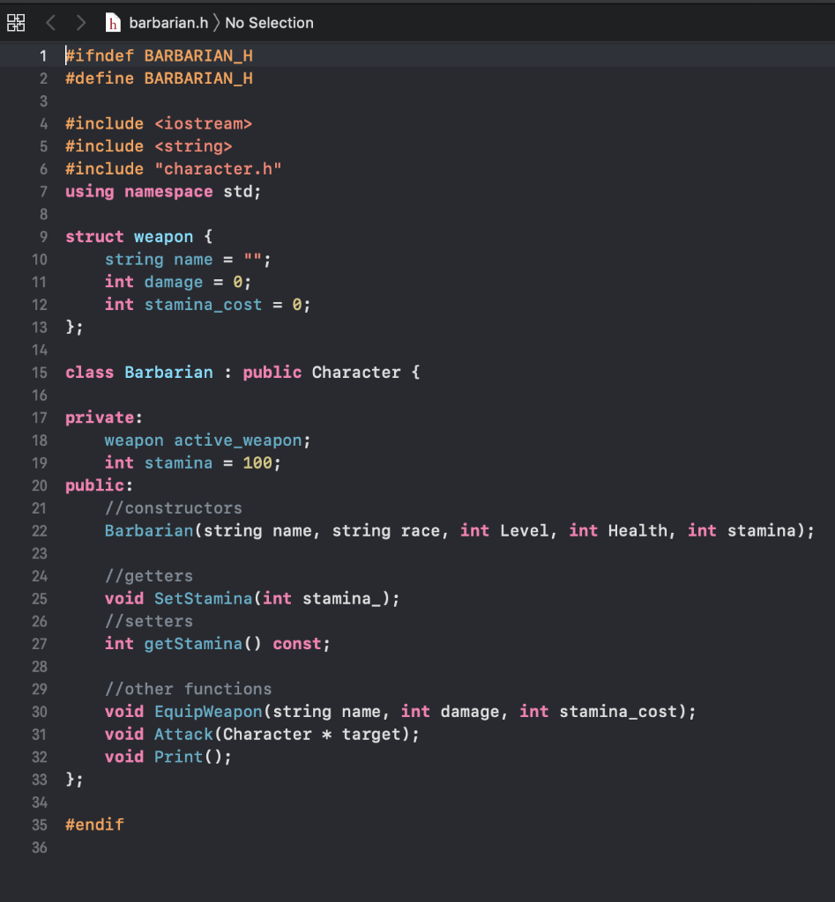Select the barbarian.h breadcrumb item

pos(168,22)
